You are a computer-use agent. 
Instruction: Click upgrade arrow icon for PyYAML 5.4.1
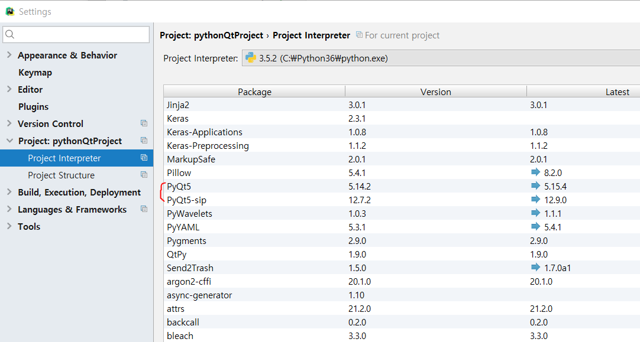(x=535, y=226)
